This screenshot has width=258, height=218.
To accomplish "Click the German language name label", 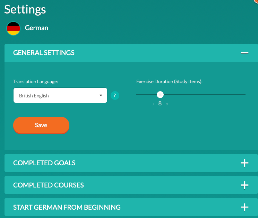I will point(36,28).
